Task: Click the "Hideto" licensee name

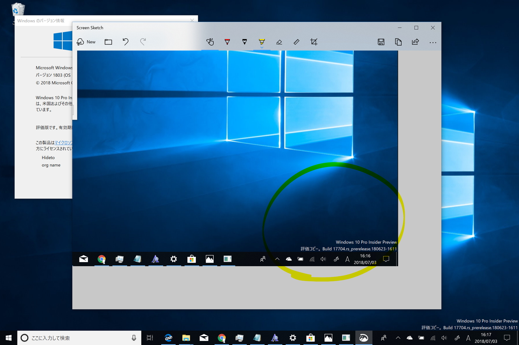Action: (x=48, y=158)
